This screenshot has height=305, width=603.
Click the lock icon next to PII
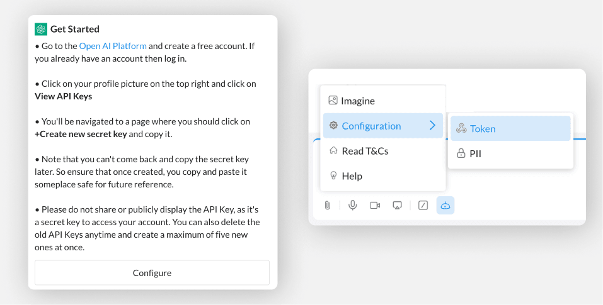coord(461,153)
